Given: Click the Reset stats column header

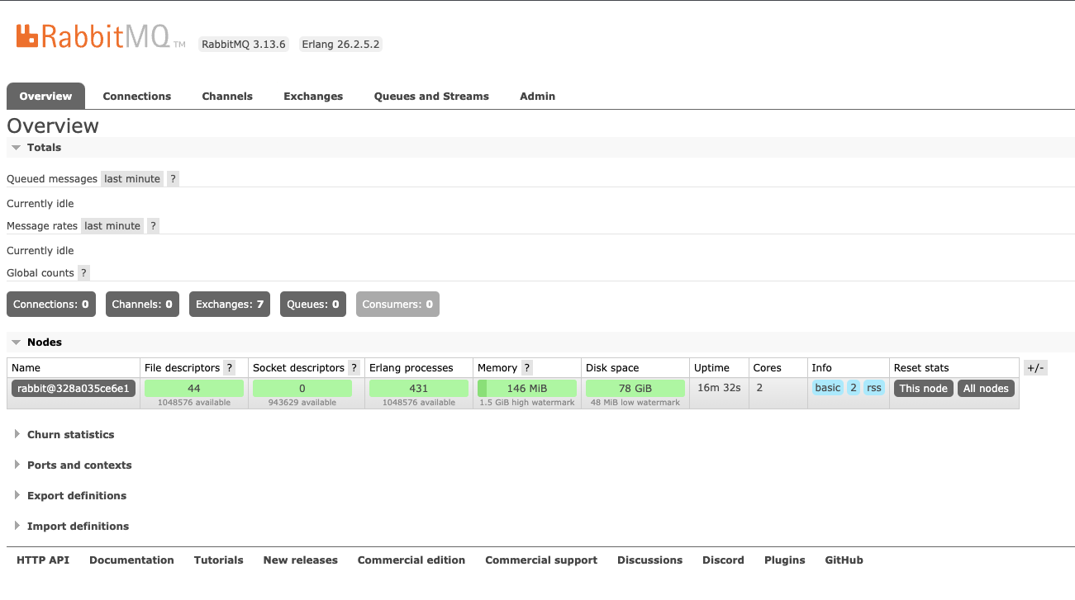Looking at the screenshot, I should pyautogui.click(x=921, y=368).
